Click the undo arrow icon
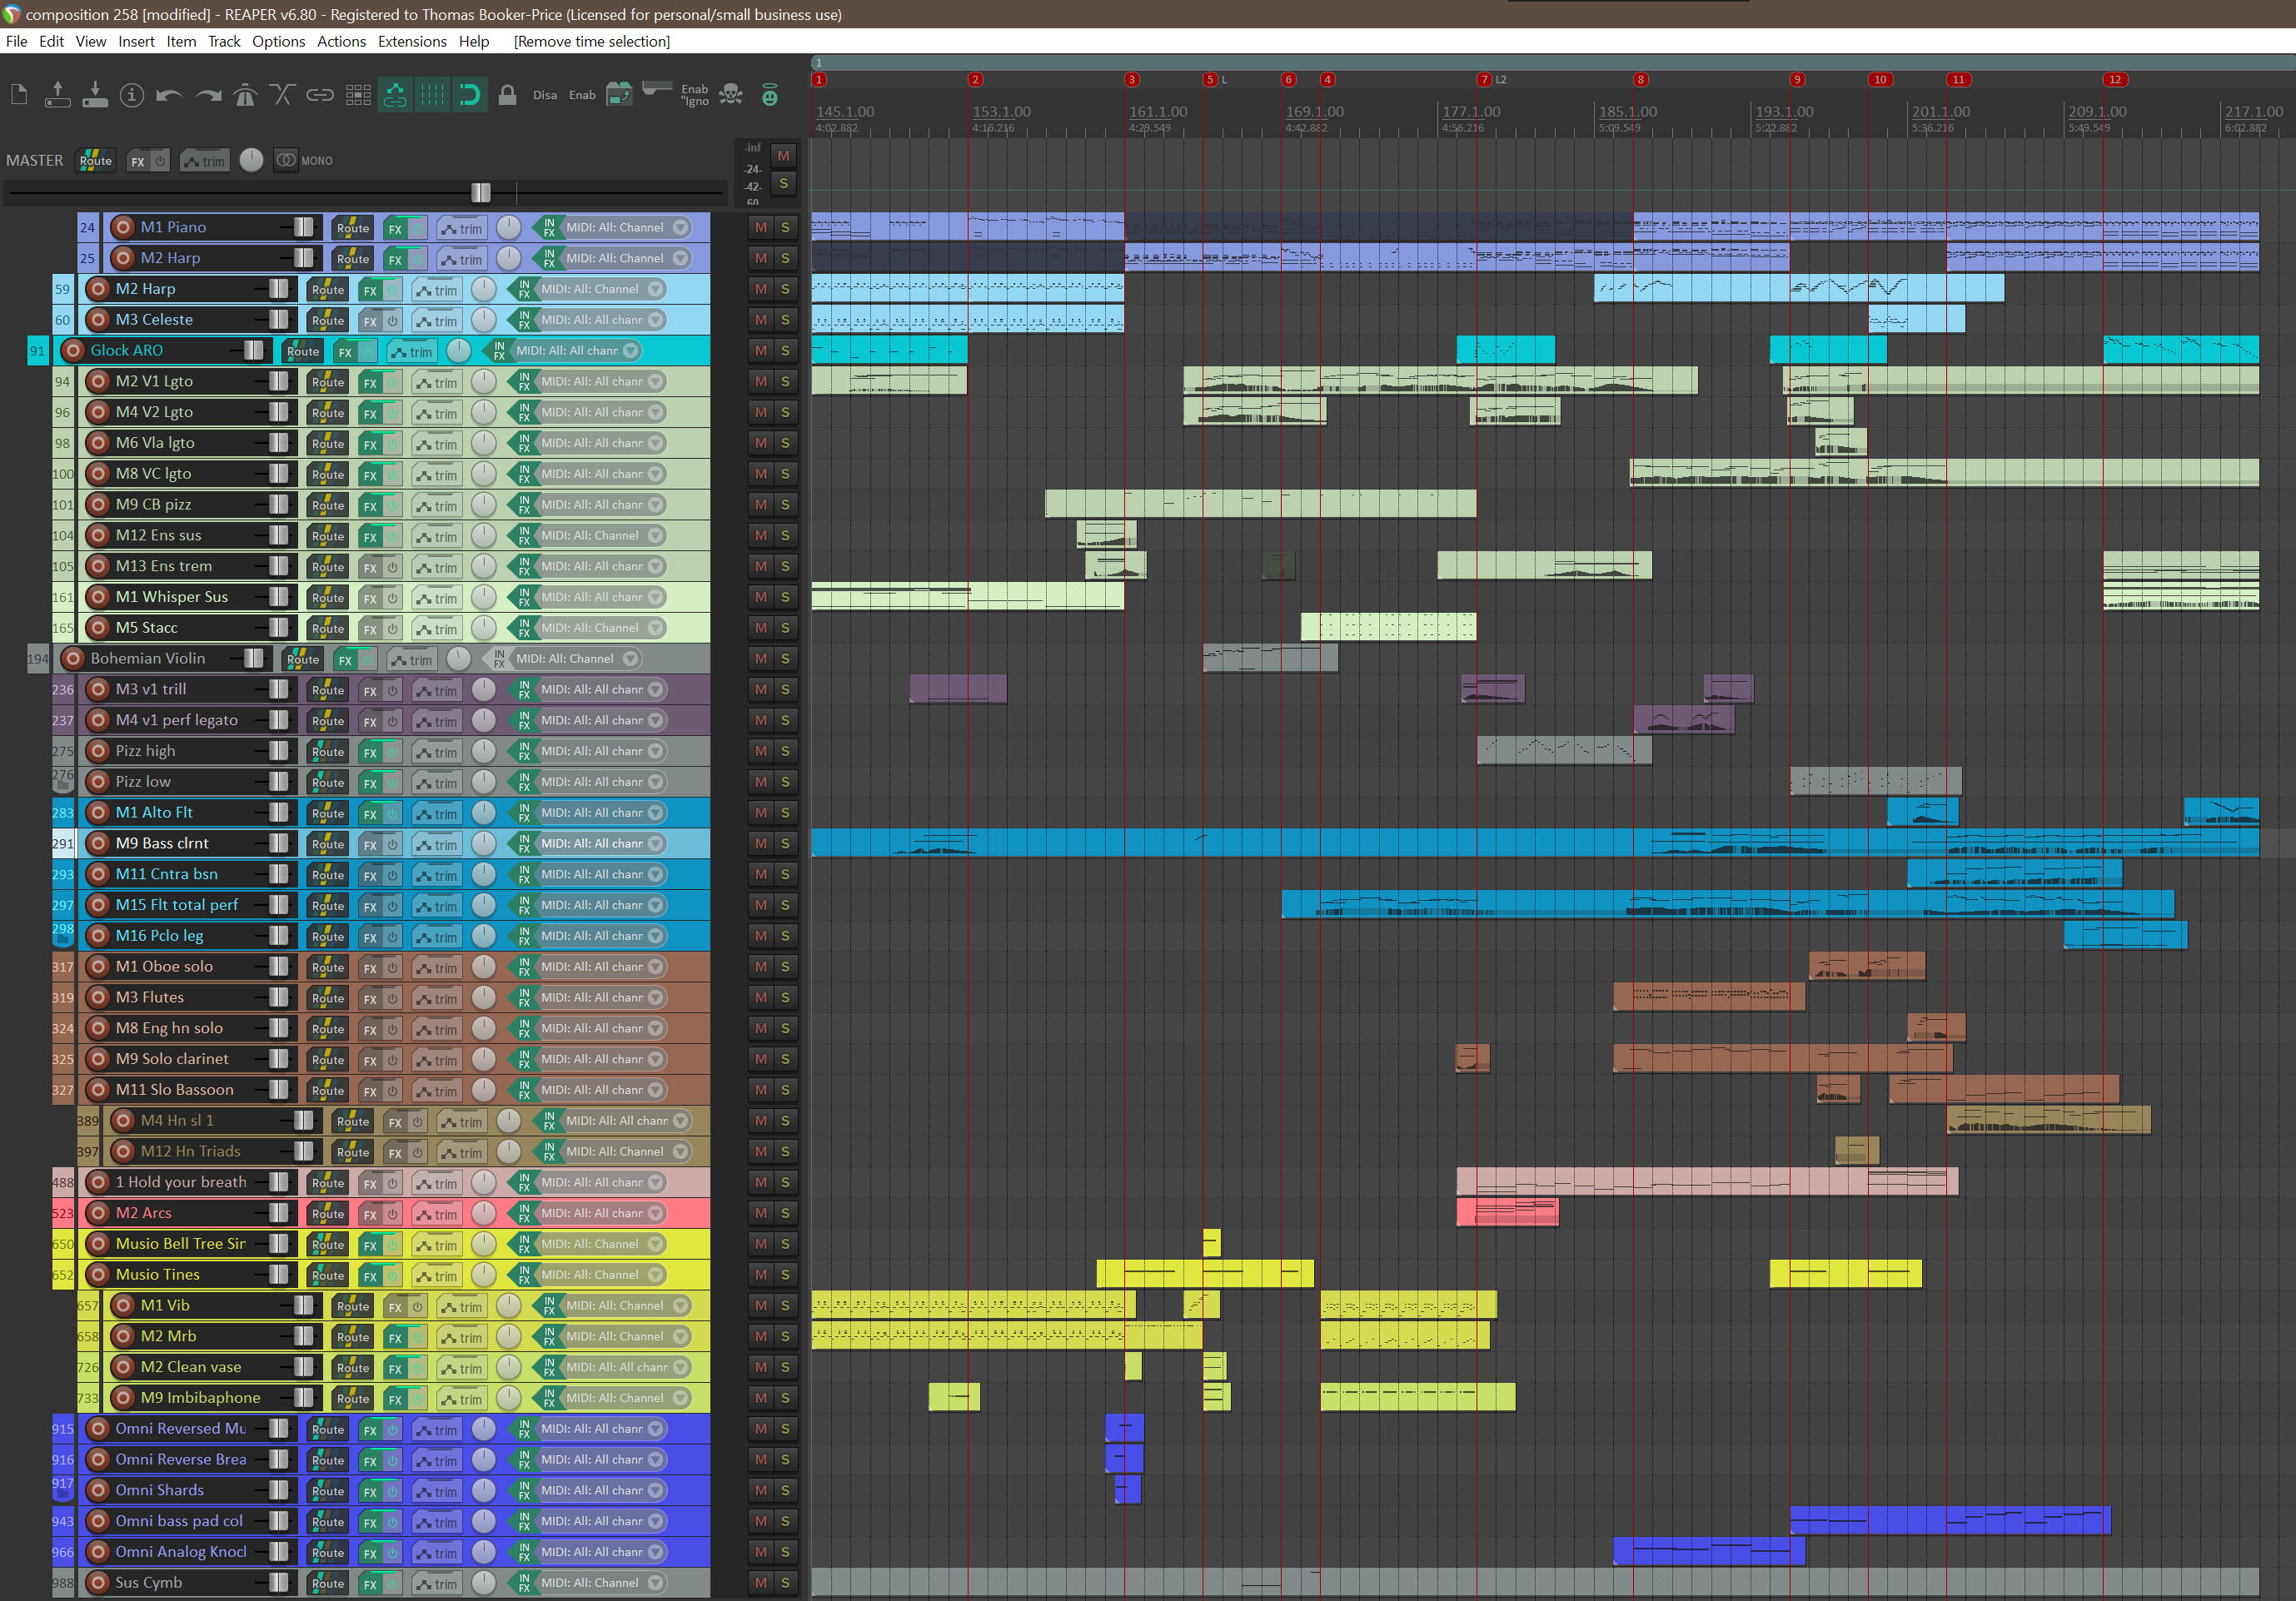Screen dimensions: 2296x1601 [x=169, y=95]
